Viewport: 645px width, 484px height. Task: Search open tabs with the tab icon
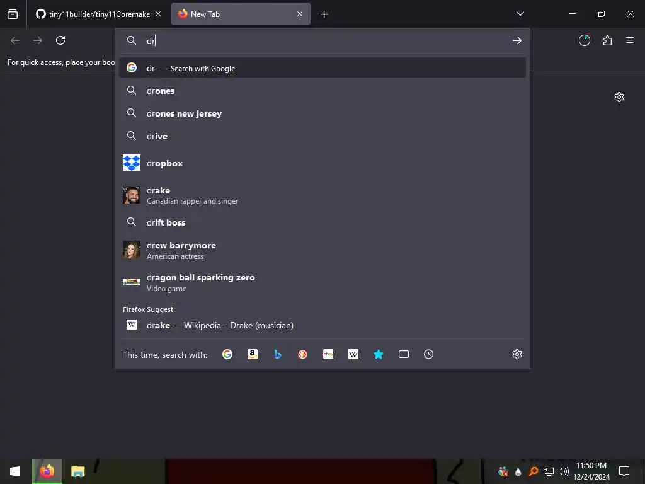404,354
